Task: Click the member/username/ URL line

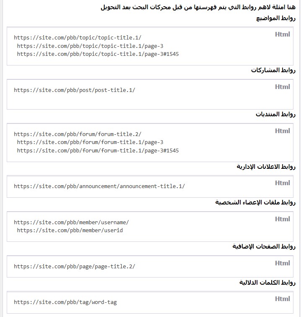Action: (x=71, y=223)
